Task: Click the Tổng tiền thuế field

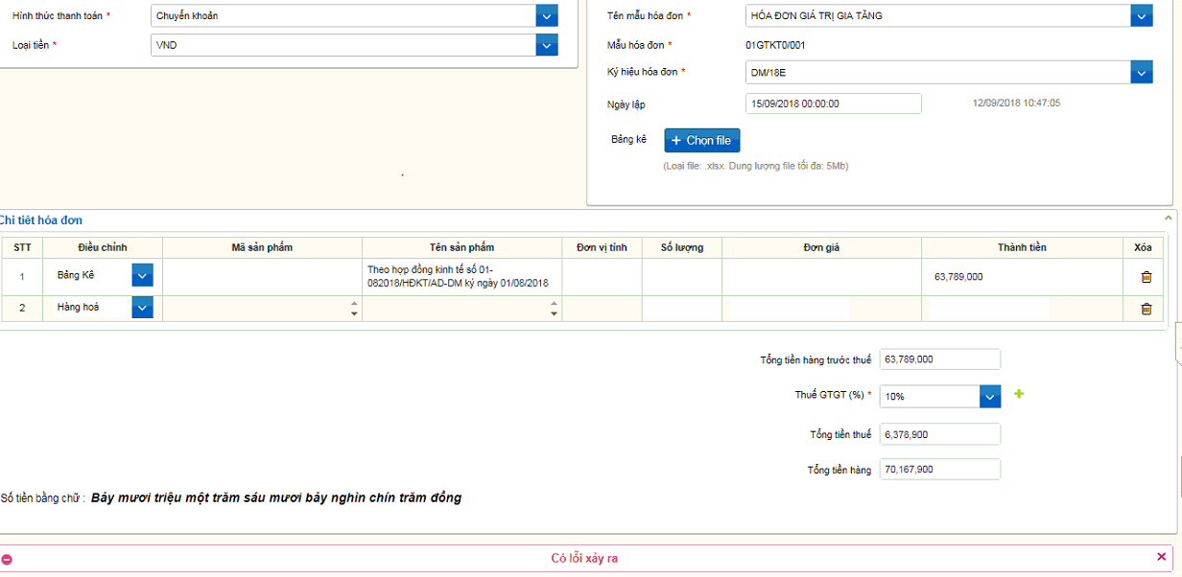Action: (939, 434)
